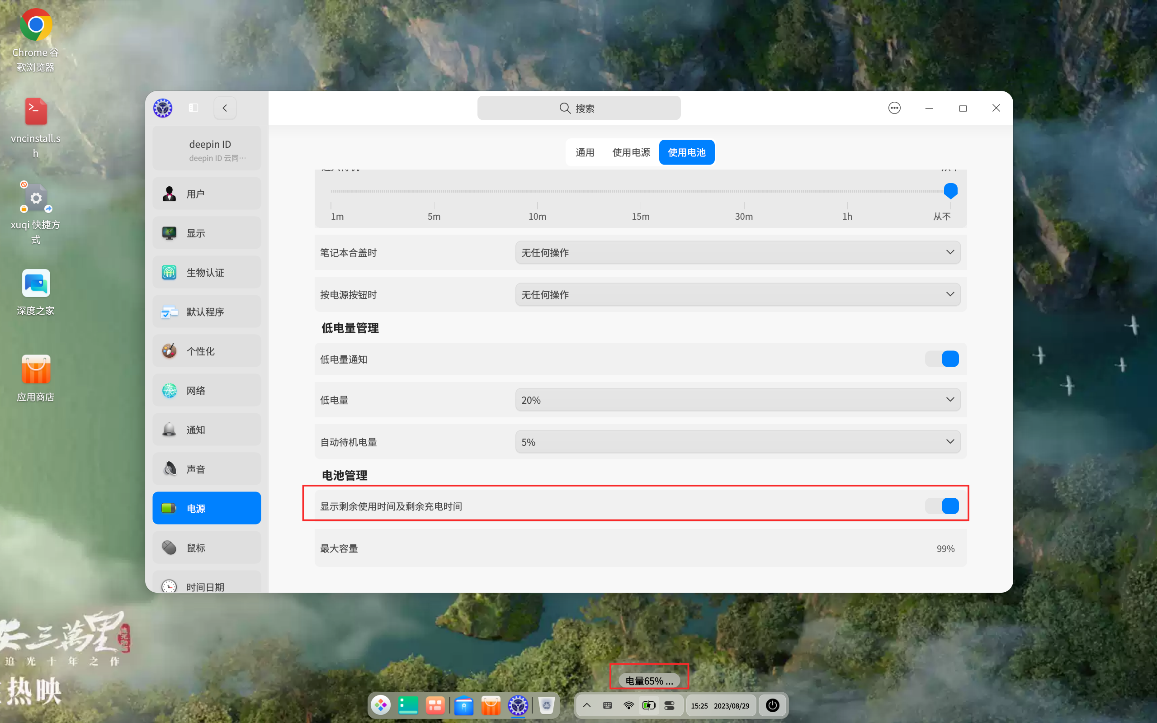
Task: Select the 生物认证 biometric settings icon
Action: [x=207, y=272]
